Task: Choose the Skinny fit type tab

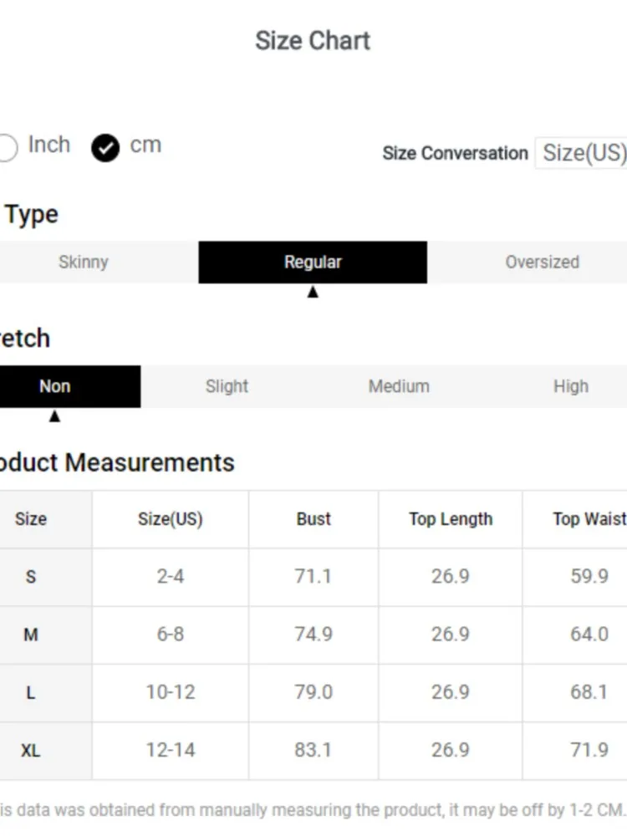Action: coord(84,263)
